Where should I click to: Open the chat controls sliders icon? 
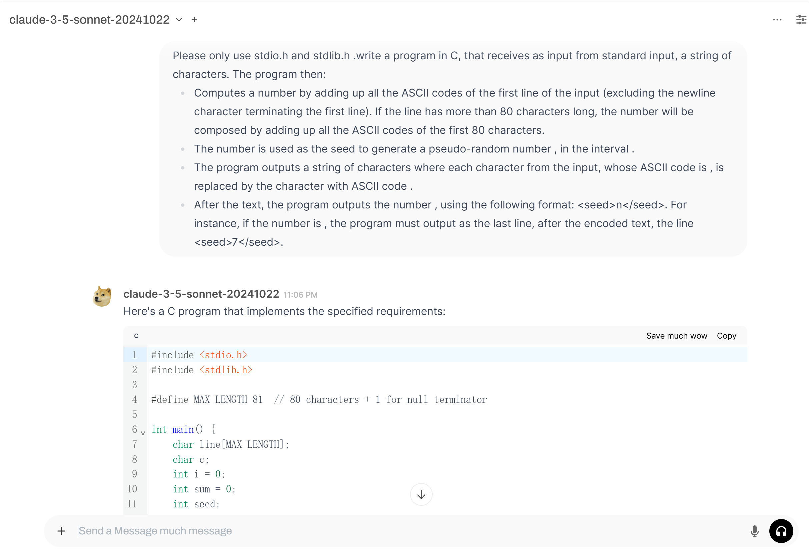coord(801,20)
